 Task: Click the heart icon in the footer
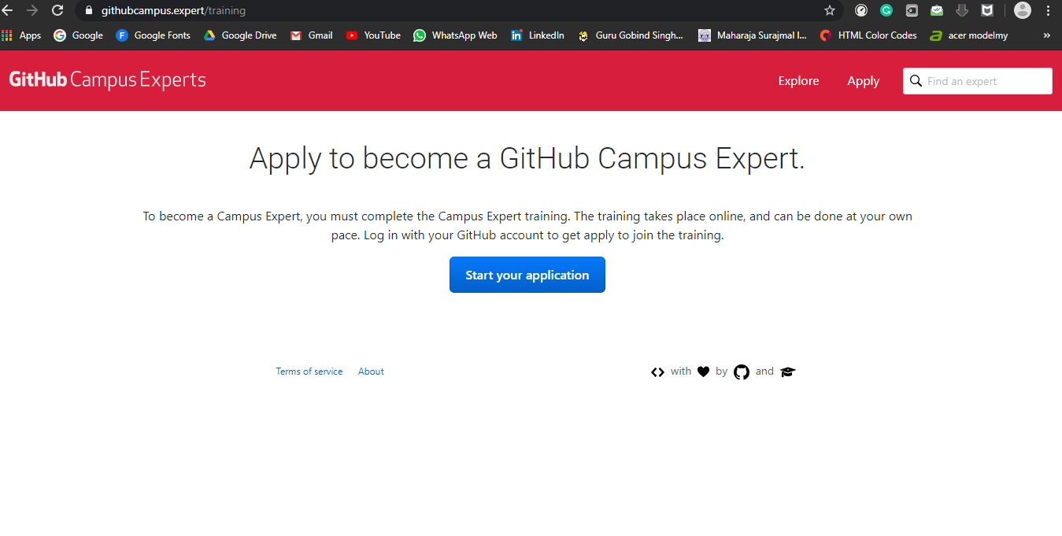click(704, 372)
